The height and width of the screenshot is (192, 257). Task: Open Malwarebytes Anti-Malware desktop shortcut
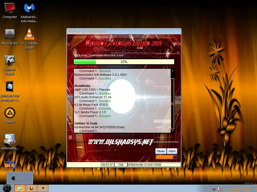(29, 13)
